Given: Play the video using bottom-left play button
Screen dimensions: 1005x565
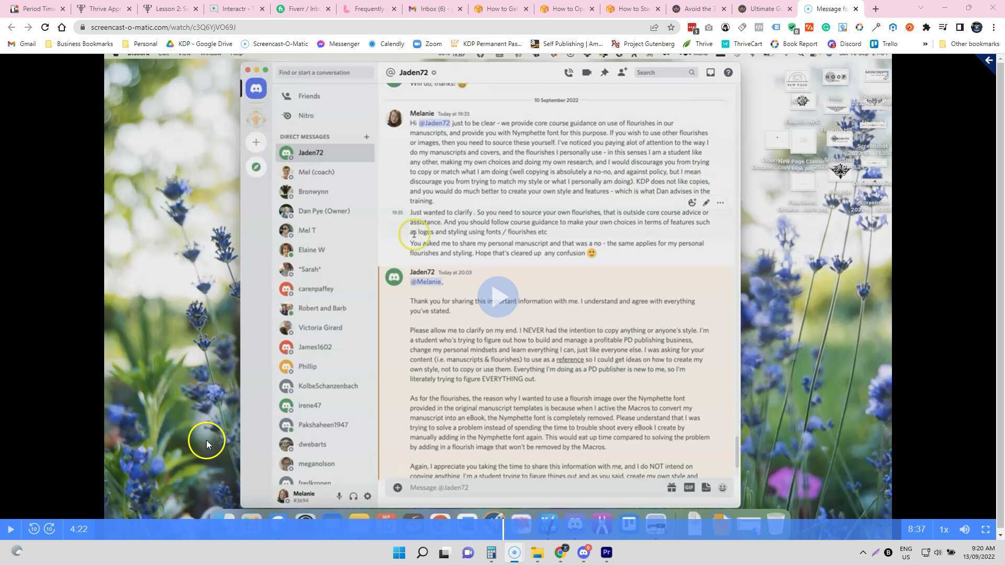Looking at the screenshot, I should pos(10,529).
